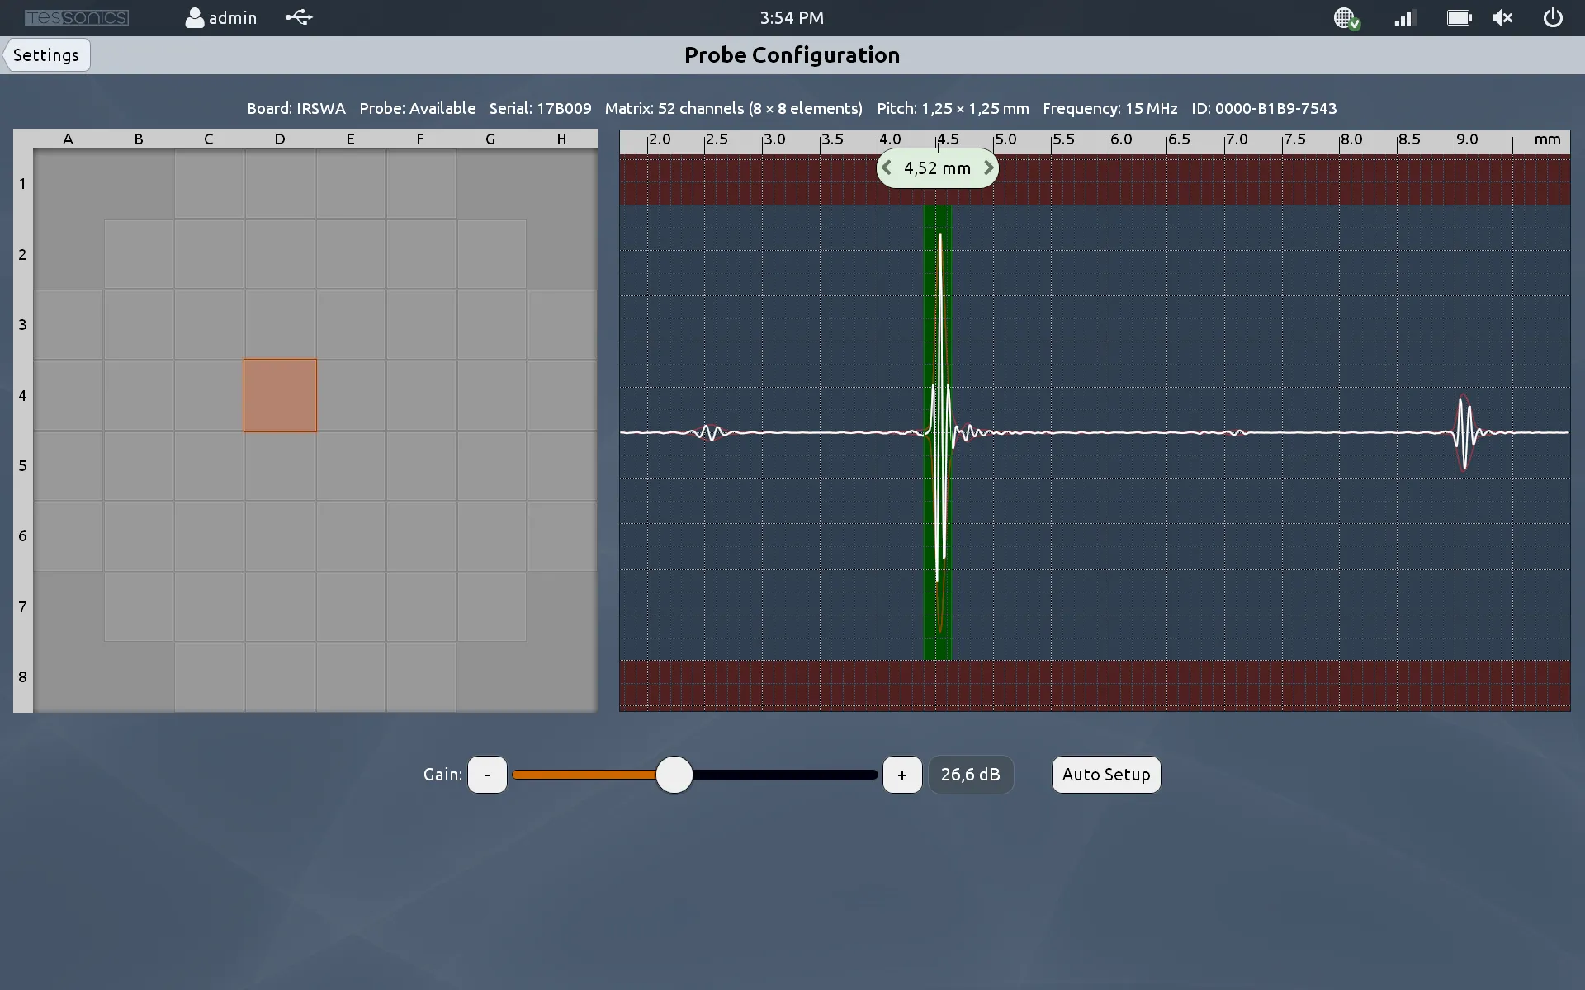Click the USB connection icon
Viewport: 1585px width, 990px height.
tap(298, 17)
